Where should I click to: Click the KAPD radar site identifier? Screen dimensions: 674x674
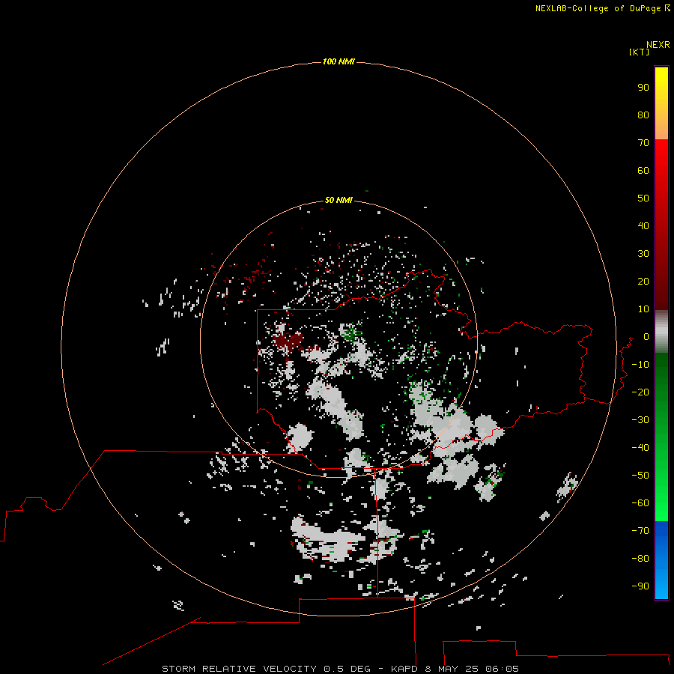pyautogui.click(x=404, y=669)
